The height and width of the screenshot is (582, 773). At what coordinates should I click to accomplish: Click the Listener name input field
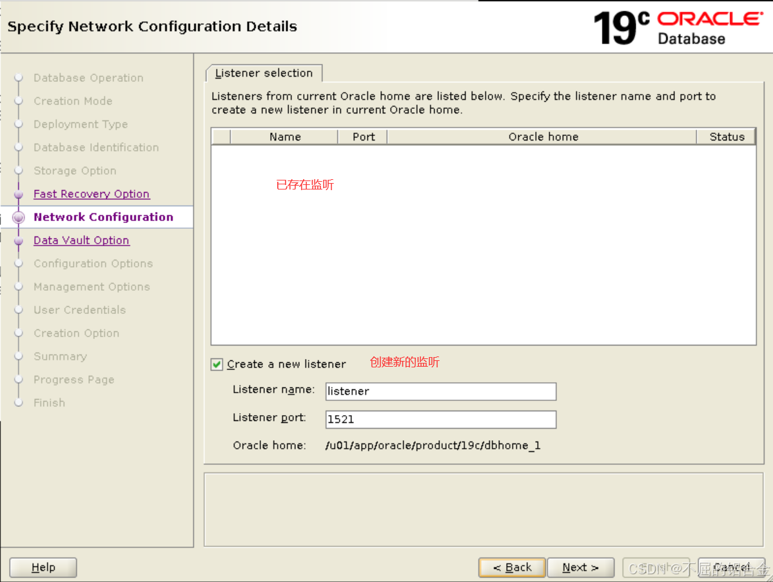pos(441,391)
